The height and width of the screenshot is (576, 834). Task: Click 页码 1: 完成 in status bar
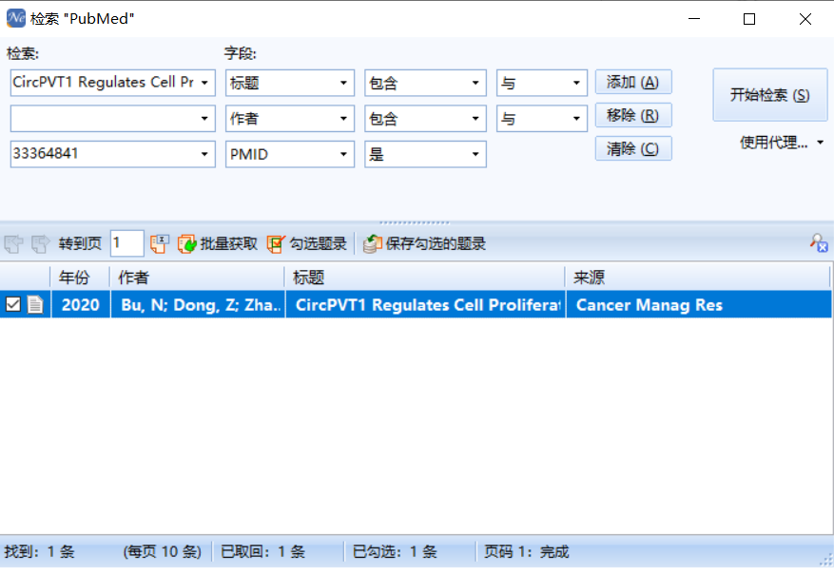pos(527,552)
